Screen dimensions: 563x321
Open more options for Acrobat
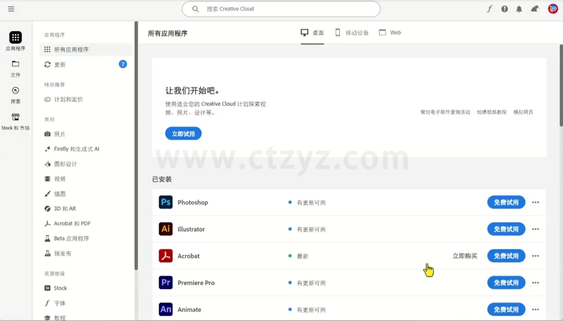pyautogui.click(x=535, y=256)
